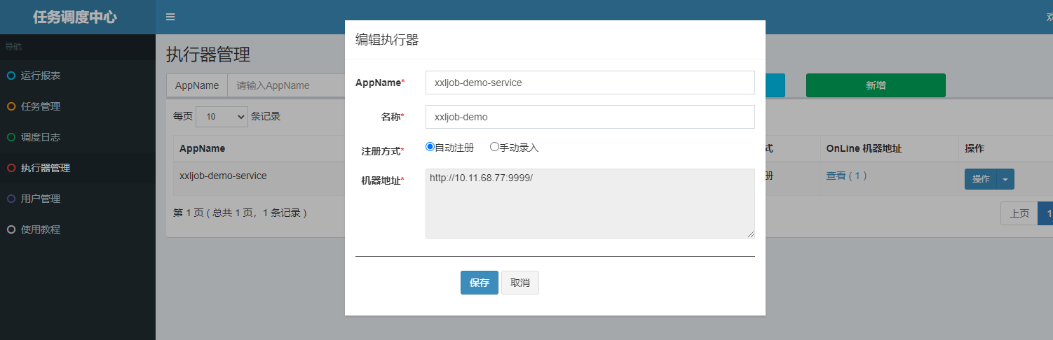Select the 自动注册 radio button
1053x340 pixels.
(430, 147)
